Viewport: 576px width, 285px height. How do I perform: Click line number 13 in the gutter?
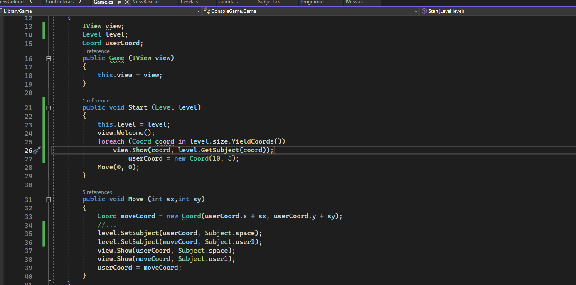pos(28,27)
